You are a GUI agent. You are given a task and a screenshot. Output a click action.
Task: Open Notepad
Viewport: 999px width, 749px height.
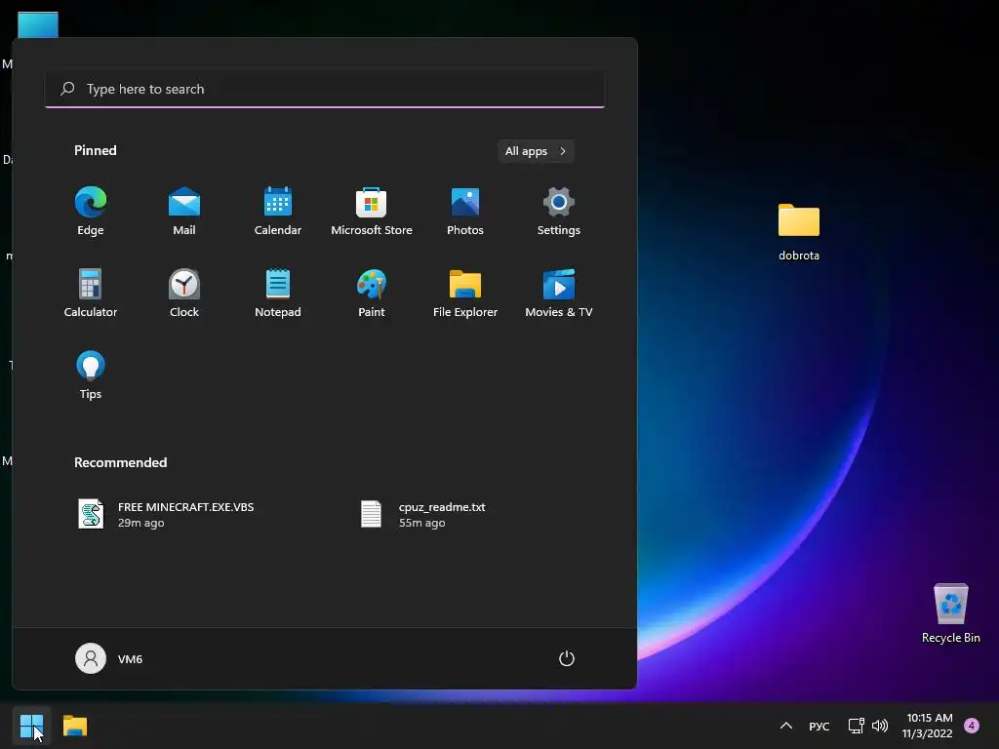click(x=278, y=293)
